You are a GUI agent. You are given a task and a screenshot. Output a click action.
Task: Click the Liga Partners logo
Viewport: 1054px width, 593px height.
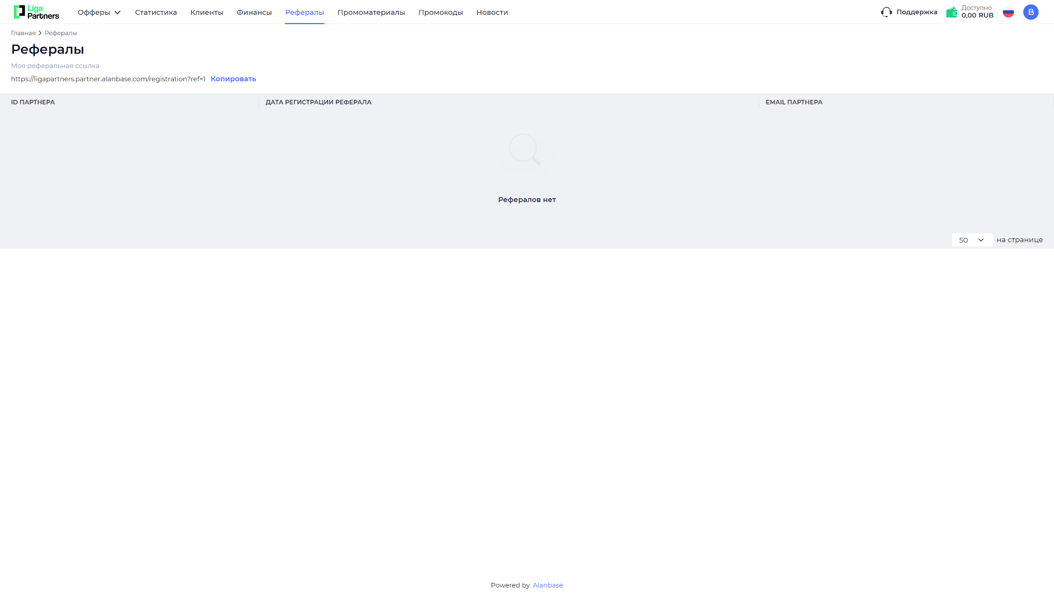(36, 12)
